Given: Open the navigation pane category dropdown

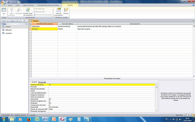Looking at the screenshot, I should click(x=24, y=21).
